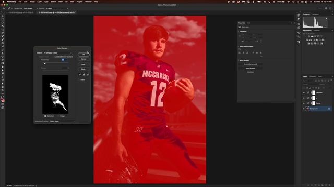Open the Spotlight search in menu bar
334x187 pixels.
pos(298,2)
